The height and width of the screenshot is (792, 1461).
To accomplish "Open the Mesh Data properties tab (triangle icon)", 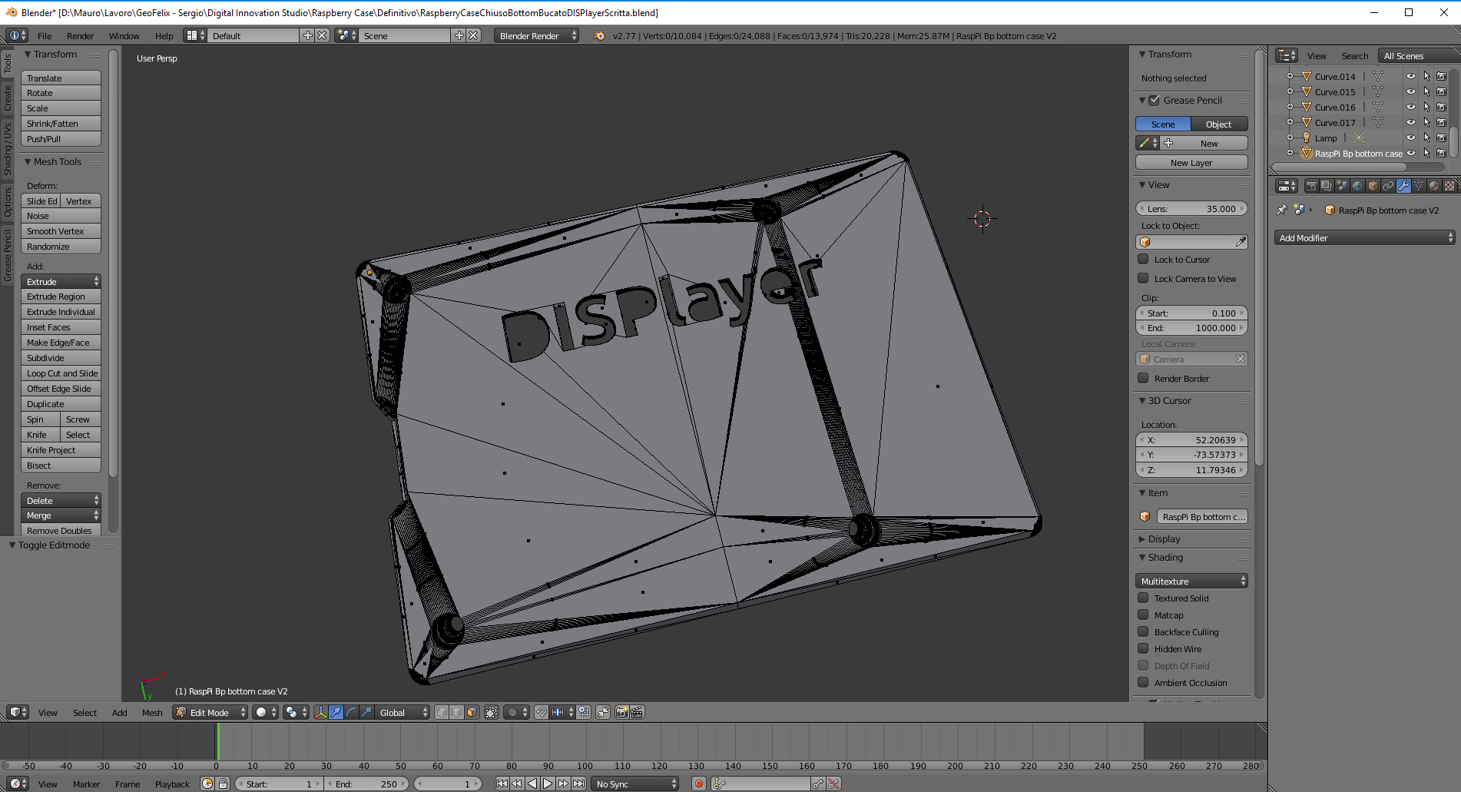I will pos(1419,186).
